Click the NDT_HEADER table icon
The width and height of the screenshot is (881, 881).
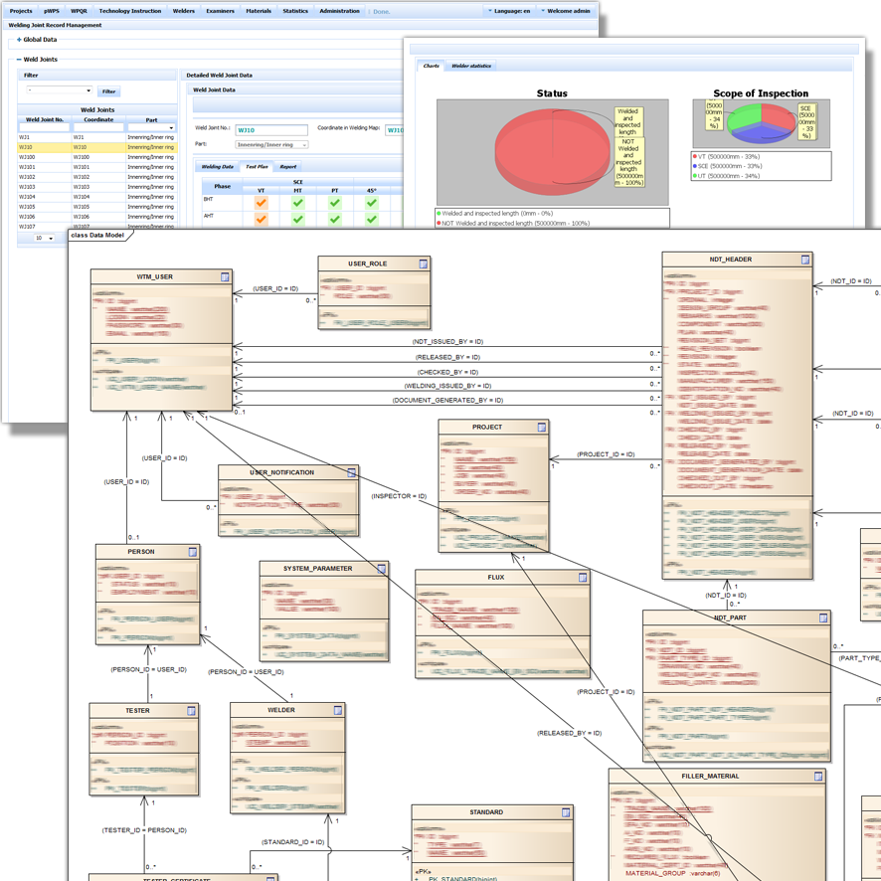[x=806, y=261]
